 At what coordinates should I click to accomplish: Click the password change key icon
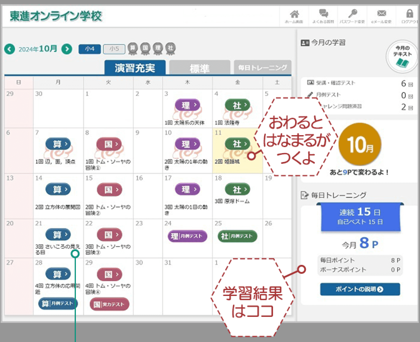(x=352, y=15)
